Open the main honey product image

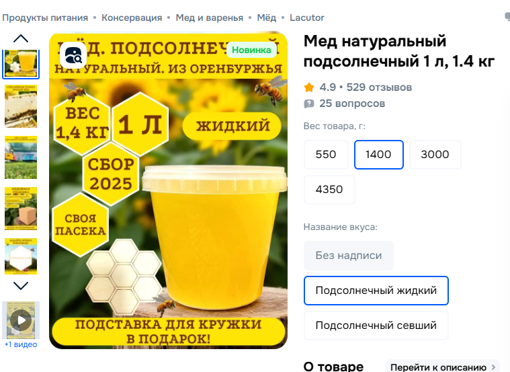[168, 190]
